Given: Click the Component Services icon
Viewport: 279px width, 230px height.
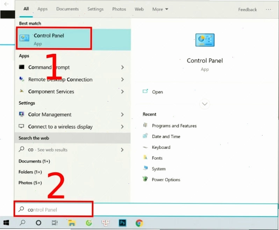Looking at the screenshot, I should pos(22,91).
